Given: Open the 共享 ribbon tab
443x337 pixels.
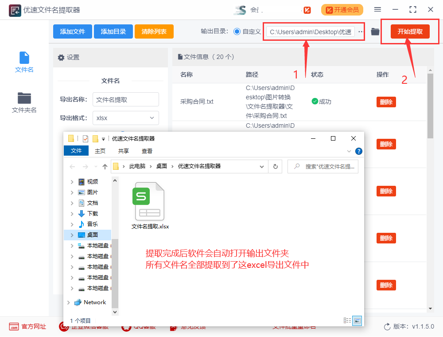Looking at the screenshot, I should [124, 151].
